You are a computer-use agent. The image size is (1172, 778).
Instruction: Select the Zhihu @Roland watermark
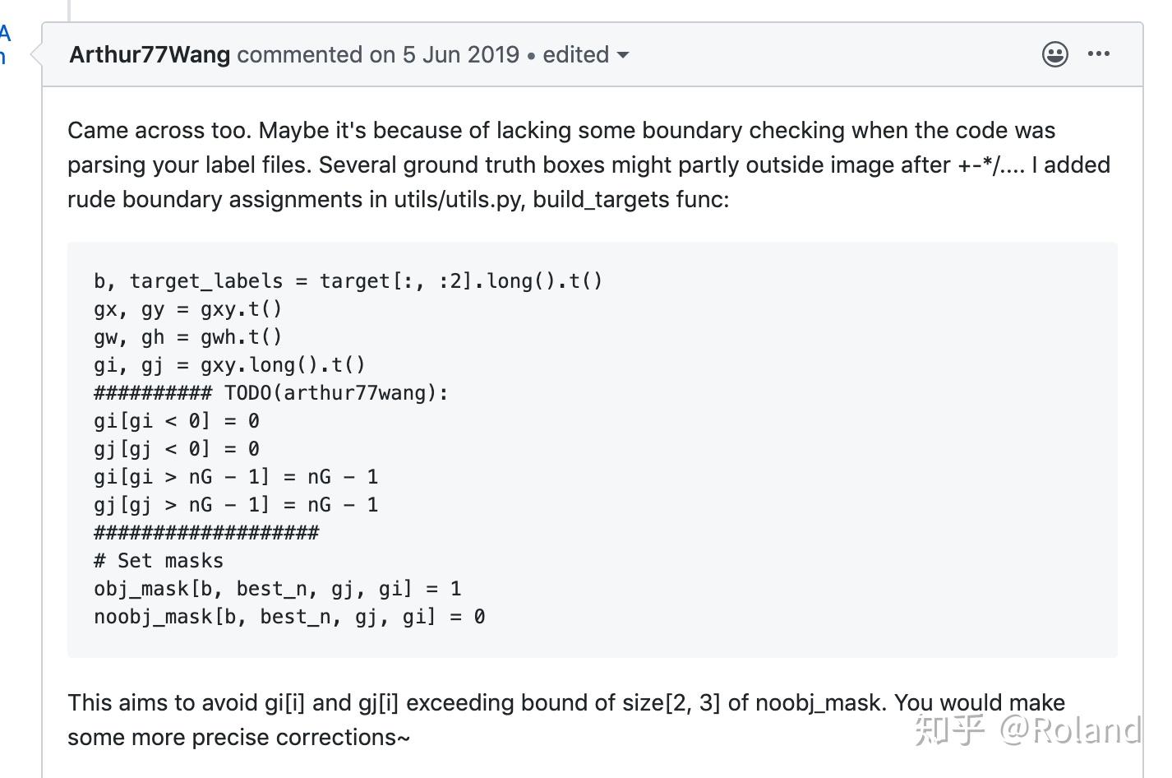point(1028,729)
